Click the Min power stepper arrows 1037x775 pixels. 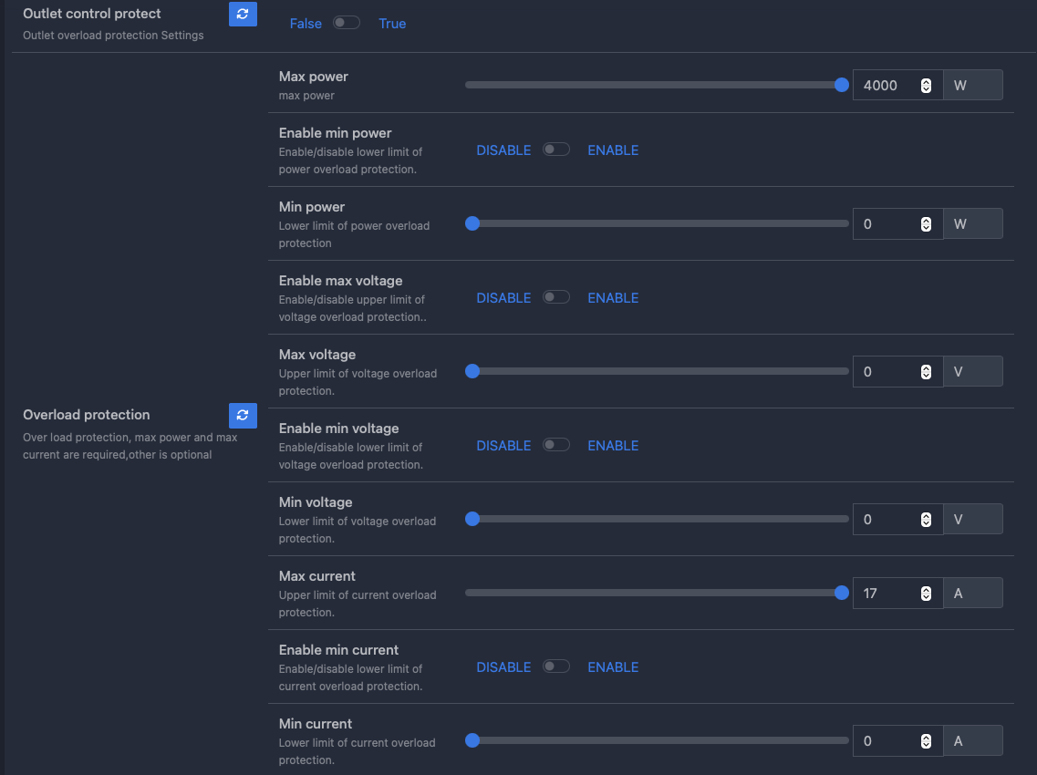coord(926,224)
